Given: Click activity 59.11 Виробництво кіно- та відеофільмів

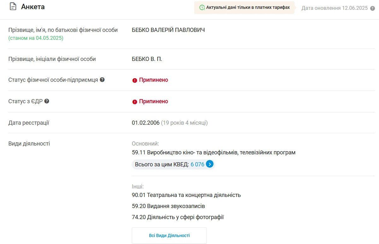Looking at the screenshot, I should pyautogui.click(x=214, y=152).
